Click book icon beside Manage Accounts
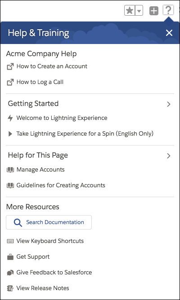Viewport: 180px width, 300px height. click(10, 170)
